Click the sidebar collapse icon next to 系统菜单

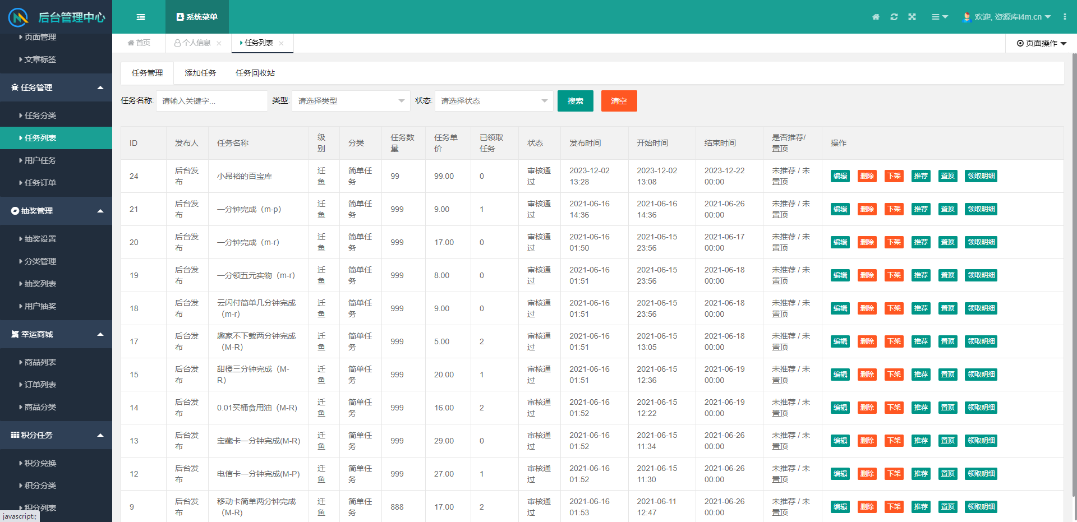click(x=141, y=17)
